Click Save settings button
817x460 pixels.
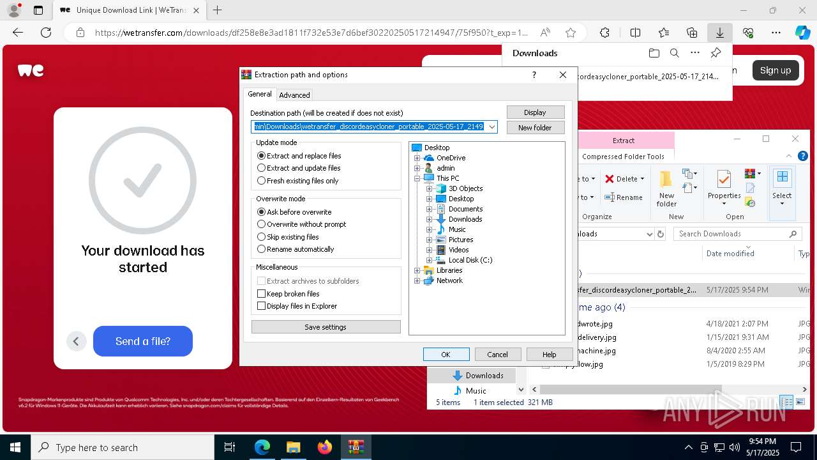tap(326, 327)
